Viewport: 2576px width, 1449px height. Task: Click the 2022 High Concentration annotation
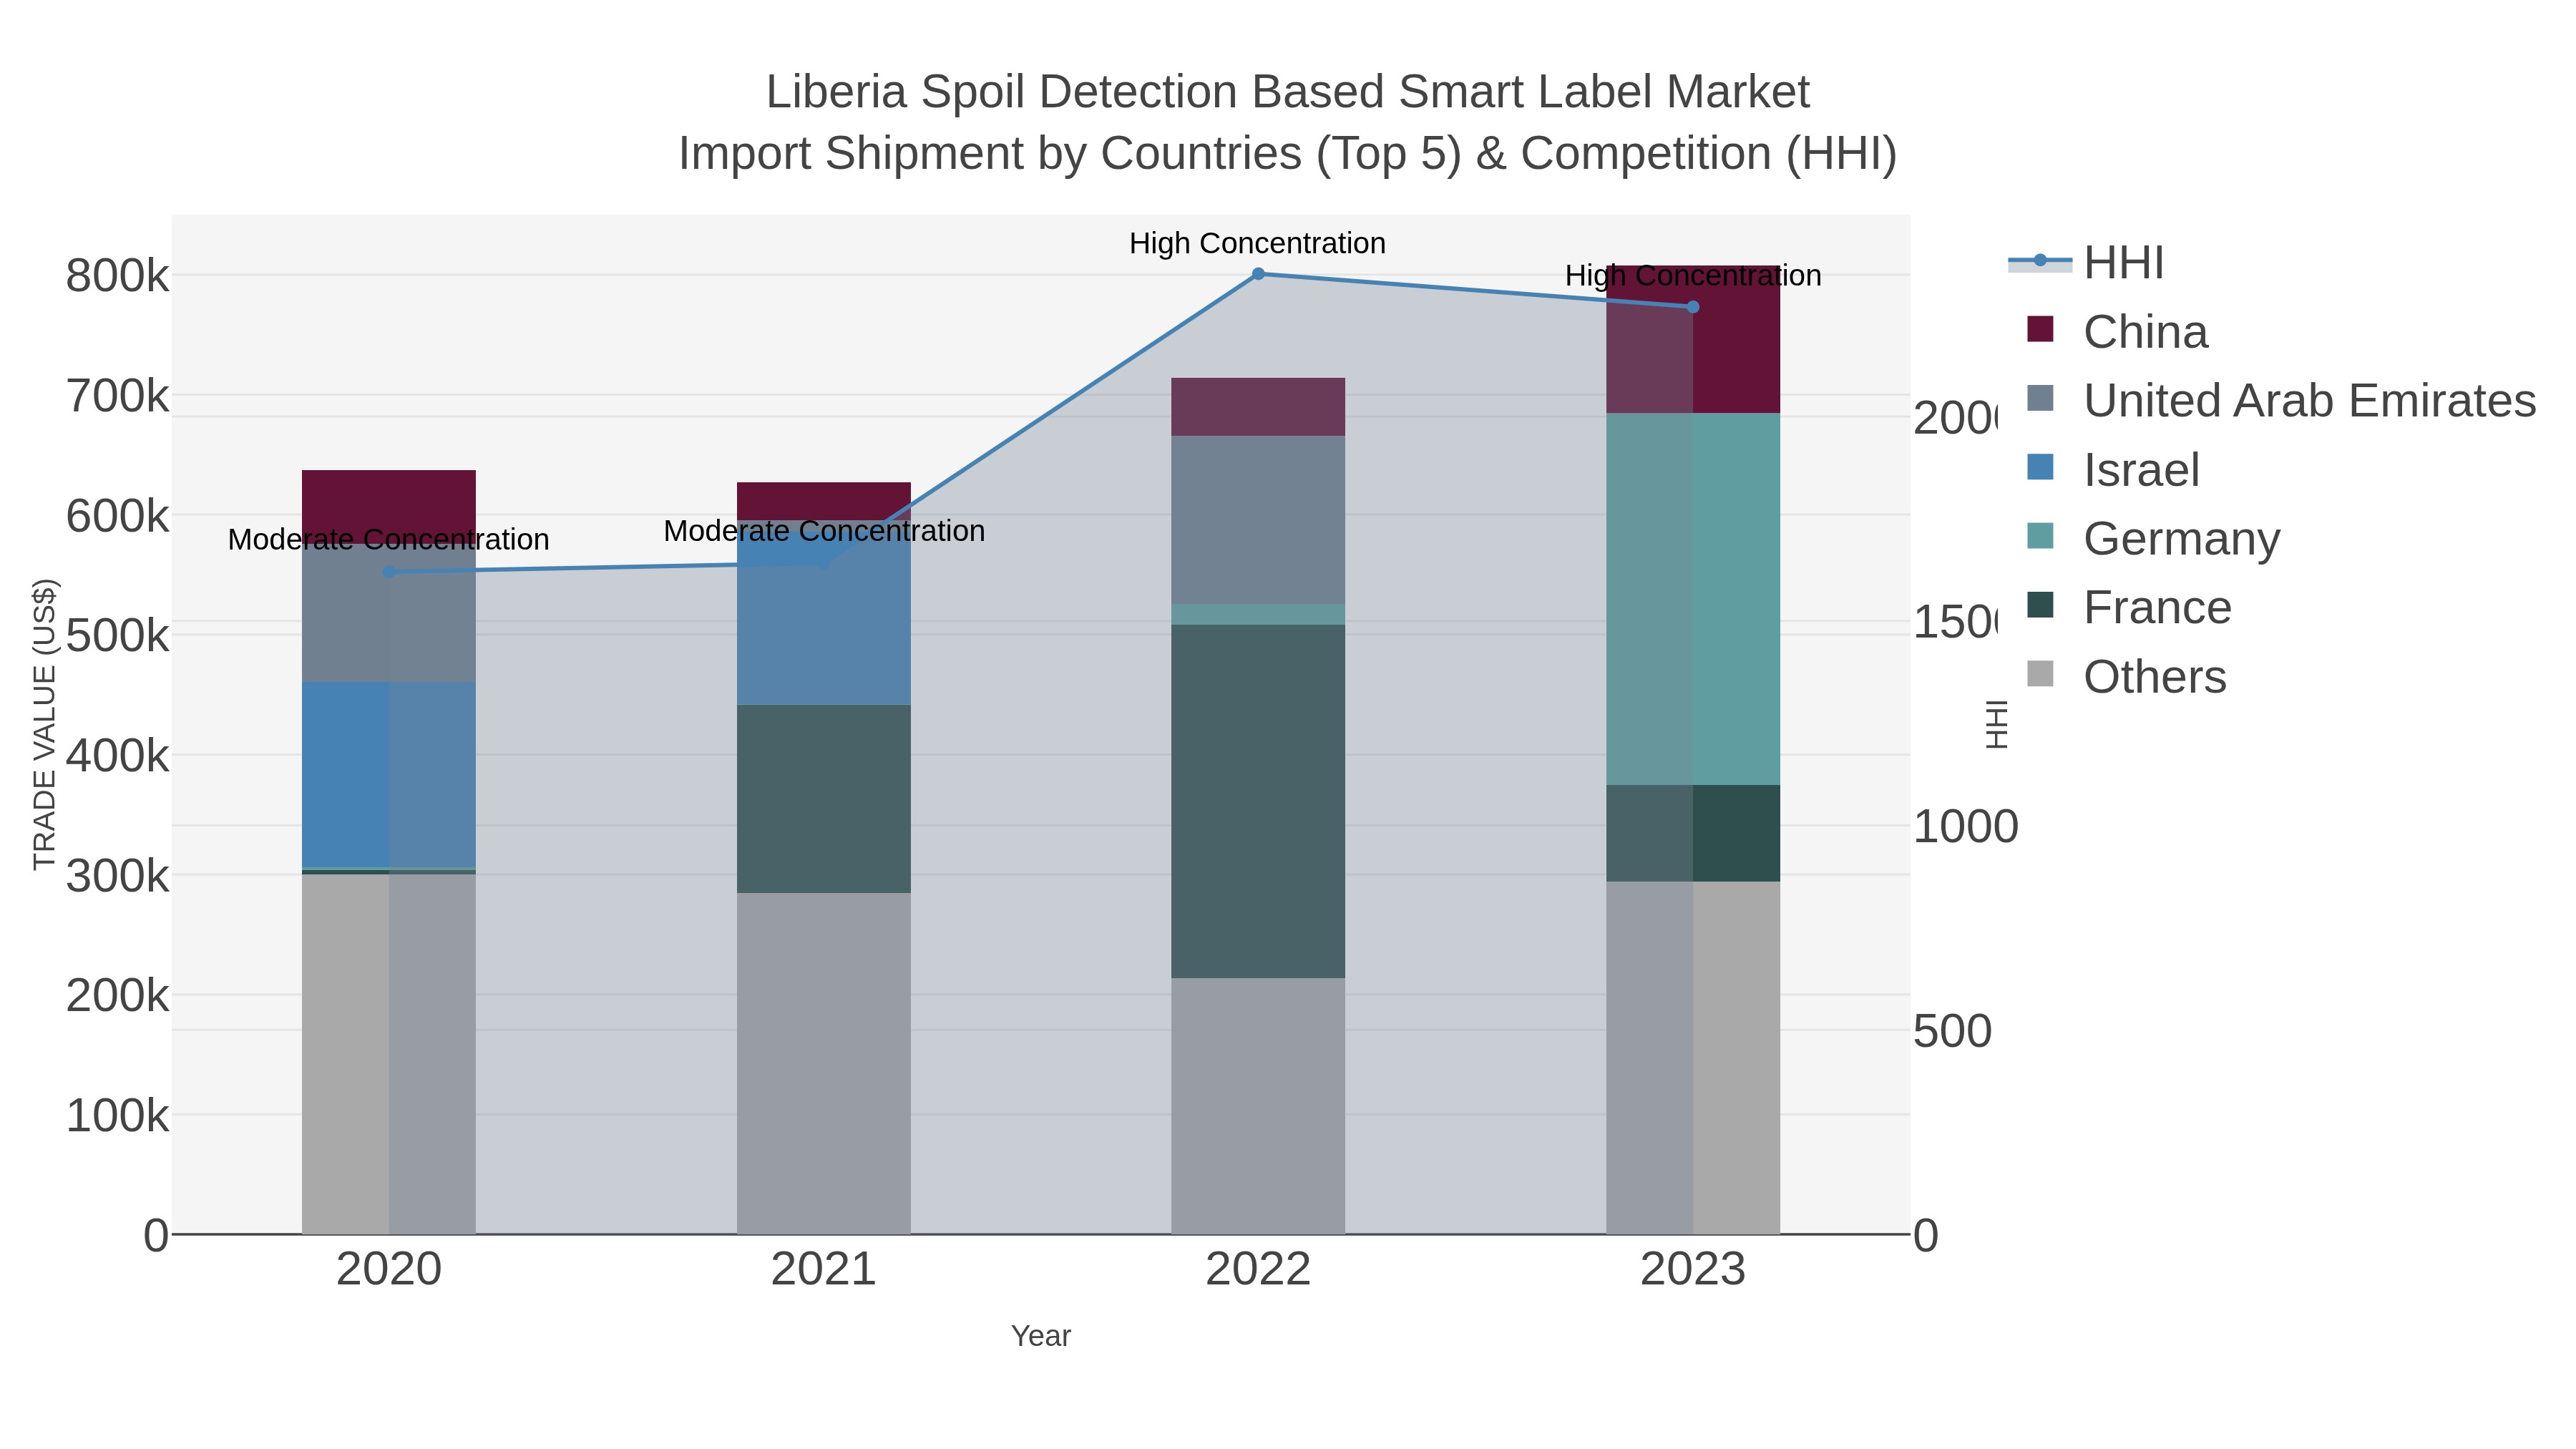1258,243
